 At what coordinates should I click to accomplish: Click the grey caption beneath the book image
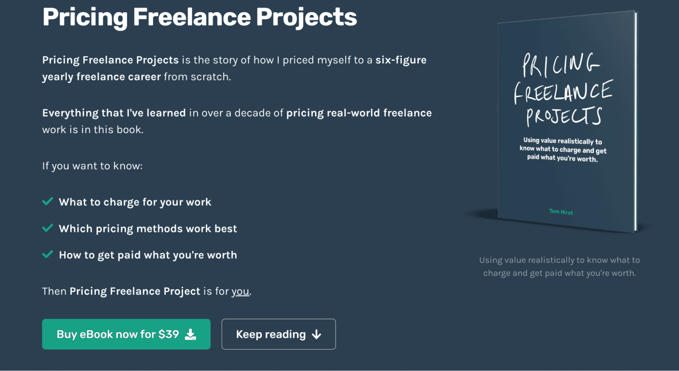point(559,267)
